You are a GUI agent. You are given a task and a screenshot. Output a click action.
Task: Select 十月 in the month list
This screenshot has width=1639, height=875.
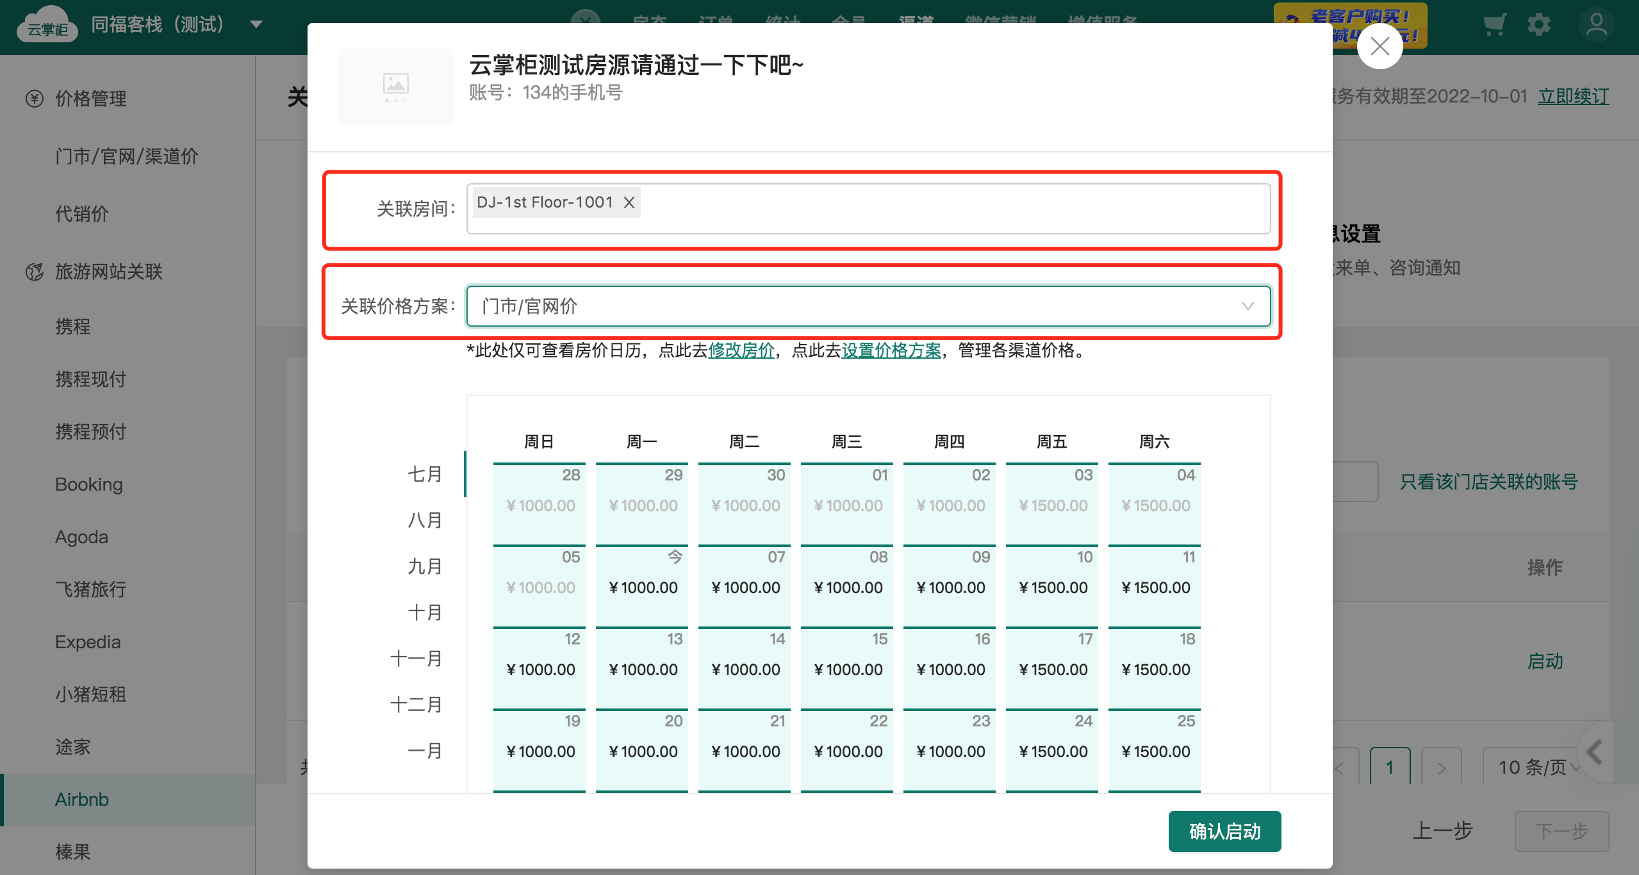425,612
